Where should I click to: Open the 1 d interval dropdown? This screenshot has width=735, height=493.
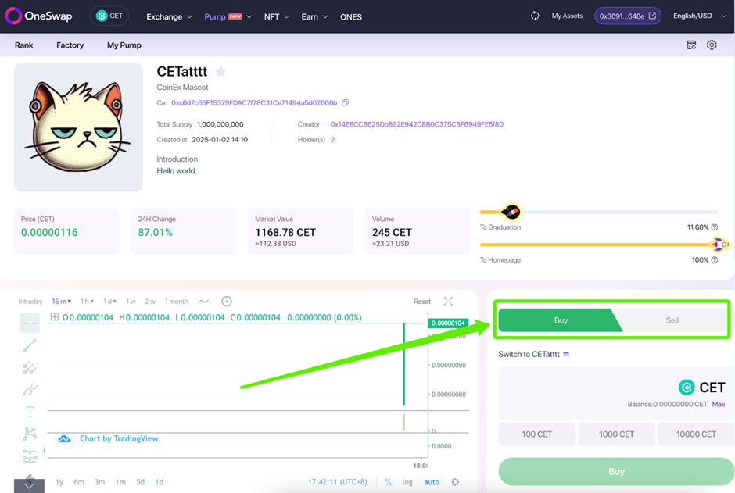[x=109, y=302]
